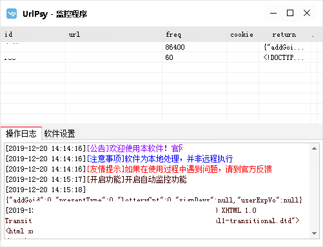Select the 86400 frequency cell

point(194,47)
